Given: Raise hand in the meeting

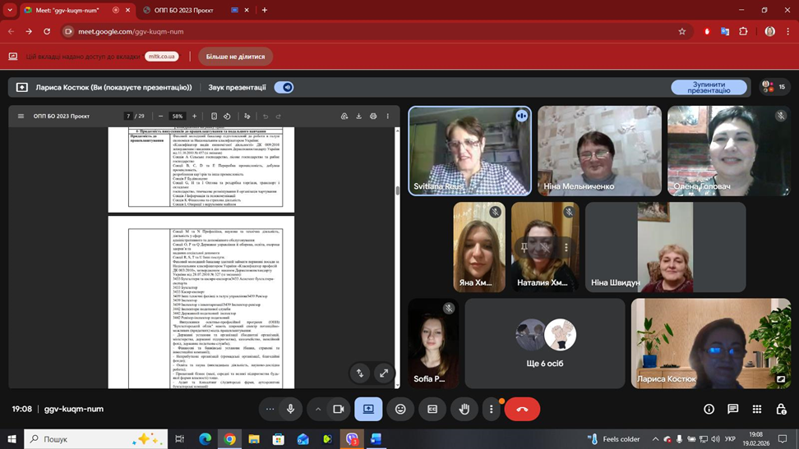Looking at the screenshot, I should [464, 409].
